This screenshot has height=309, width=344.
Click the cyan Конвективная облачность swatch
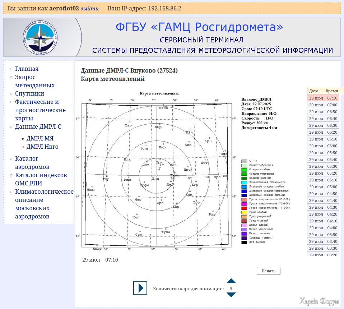tap(244, 183)
